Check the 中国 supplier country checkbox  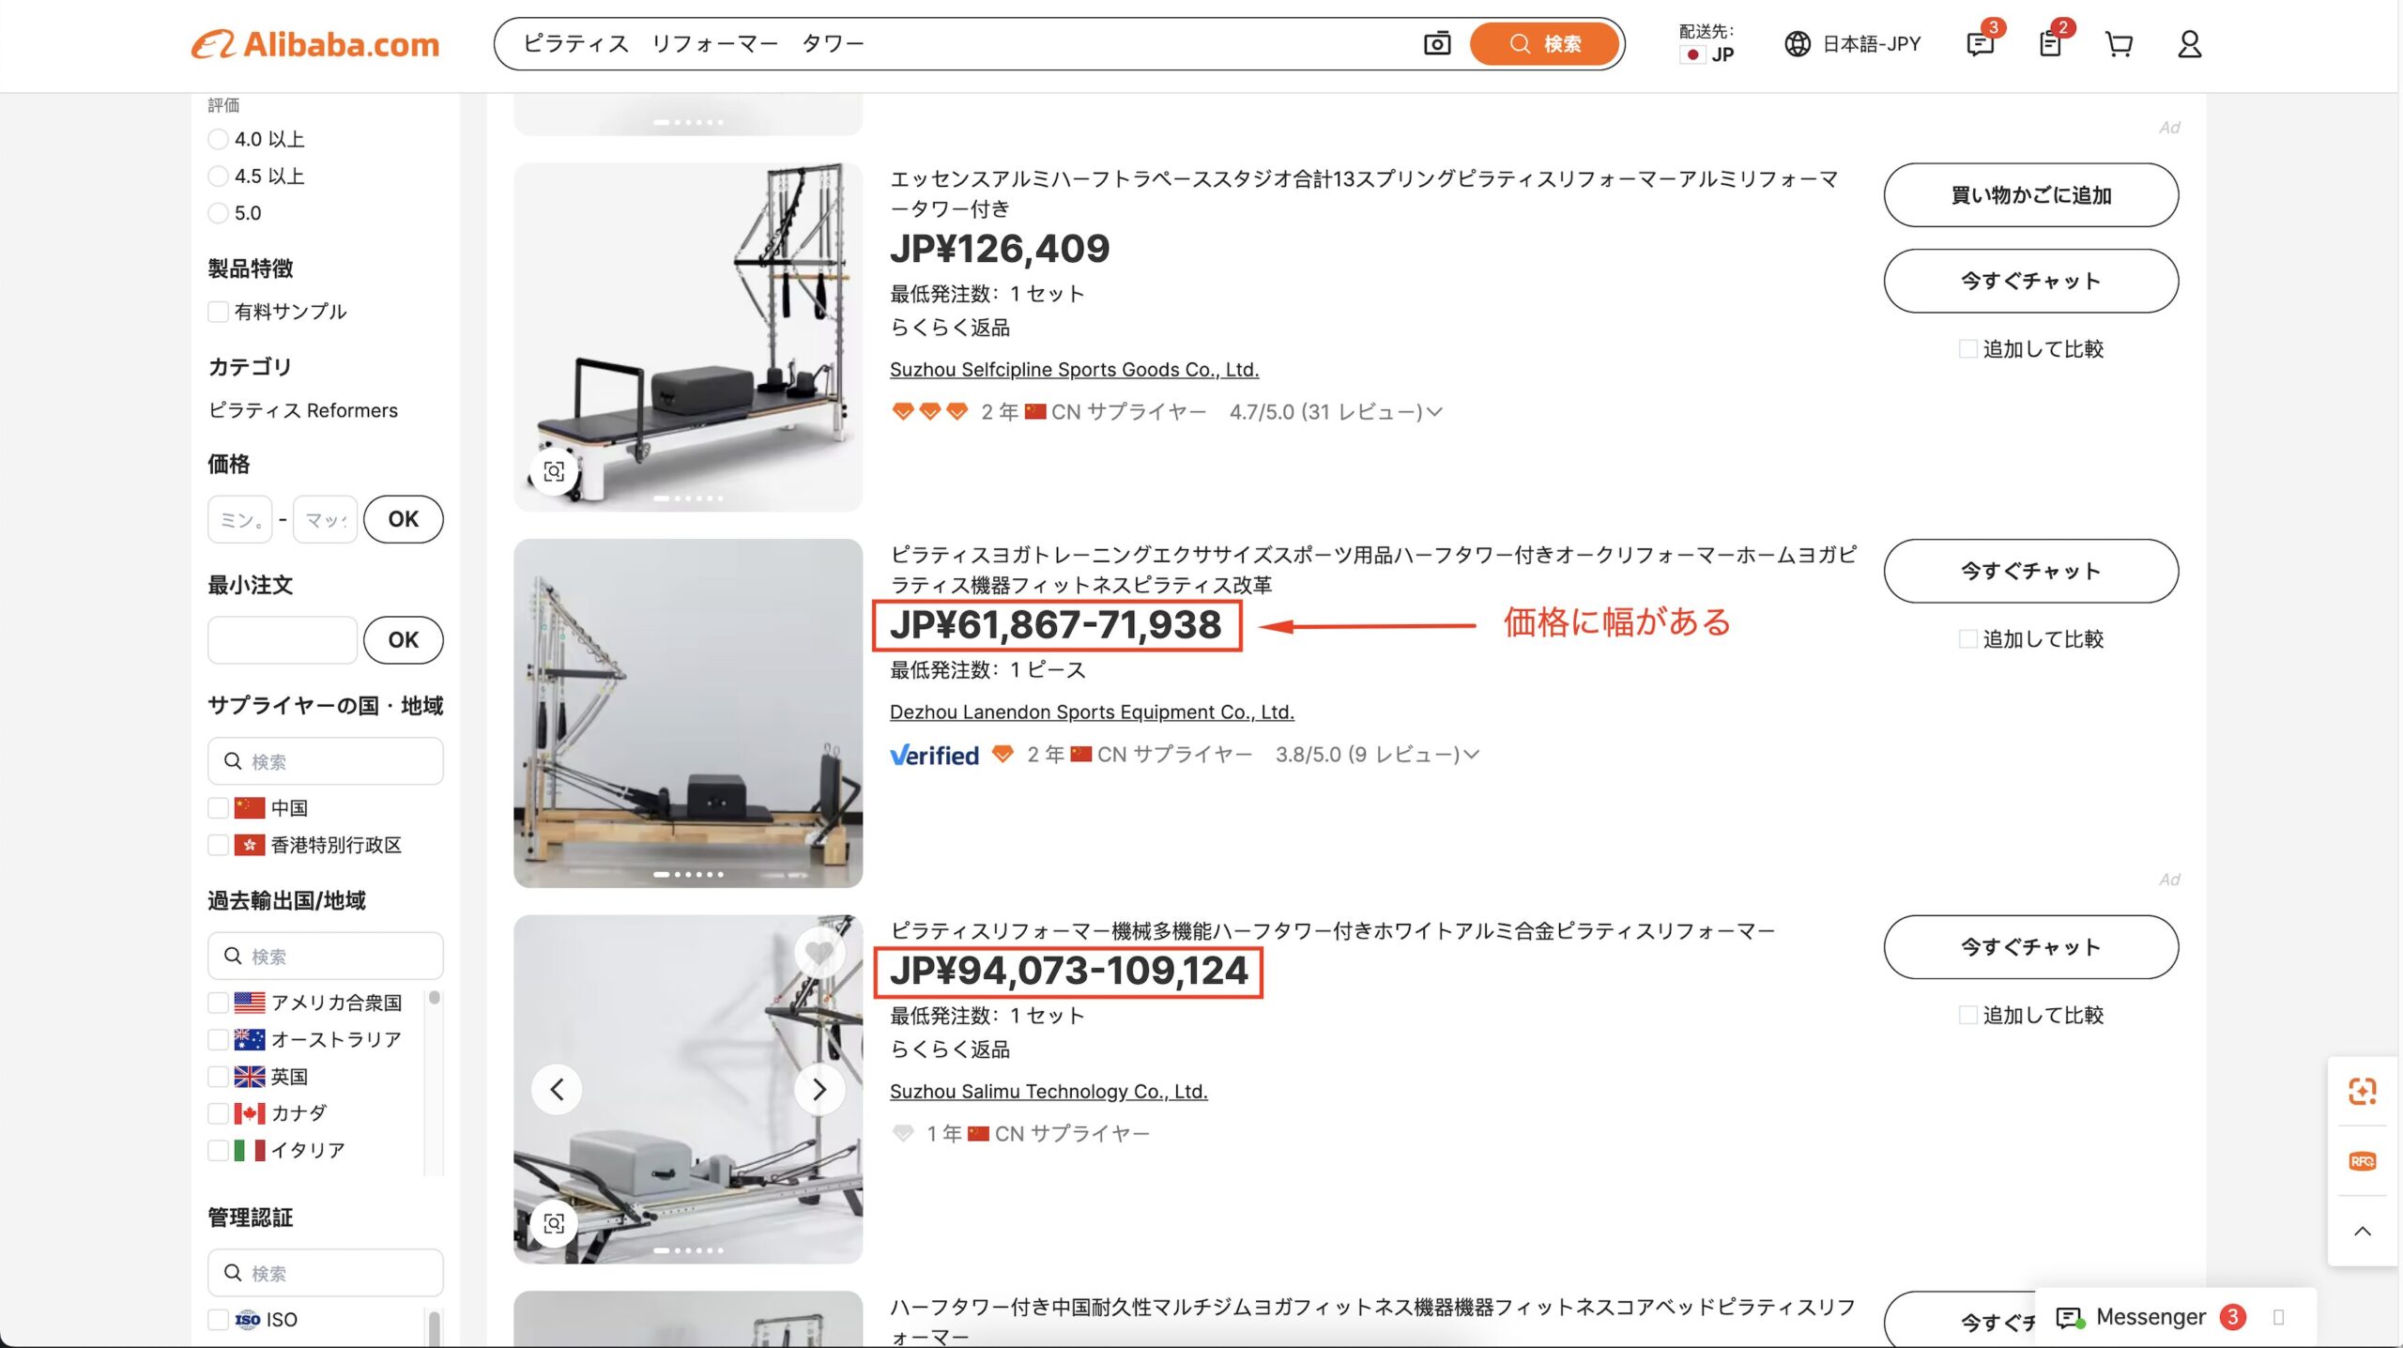point(218,808)
